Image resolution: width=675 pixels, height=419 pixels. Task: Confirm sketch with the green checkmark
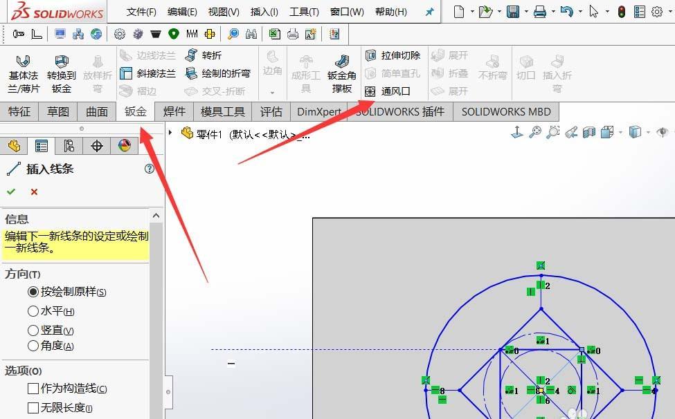tap(10, 192)
